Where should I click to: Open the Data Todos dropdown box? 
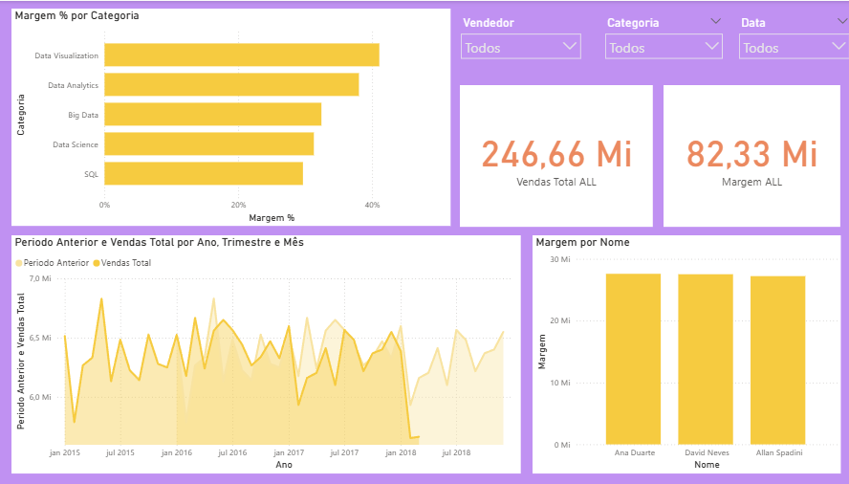click(x=794, y=47)
